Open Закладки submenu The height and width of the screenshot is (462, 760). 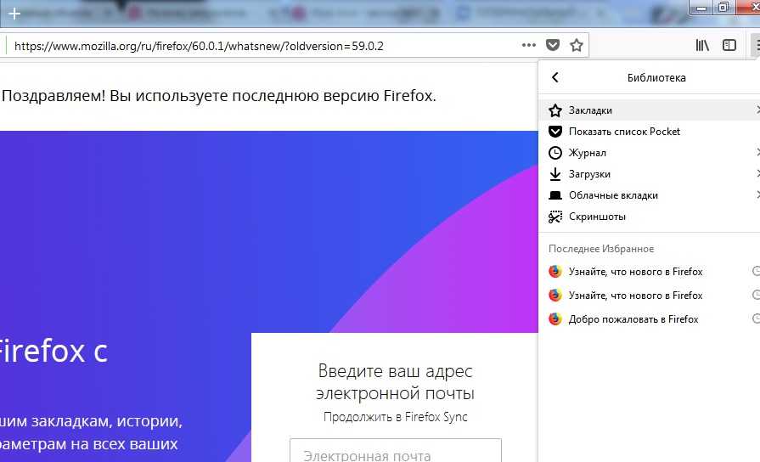650,110
